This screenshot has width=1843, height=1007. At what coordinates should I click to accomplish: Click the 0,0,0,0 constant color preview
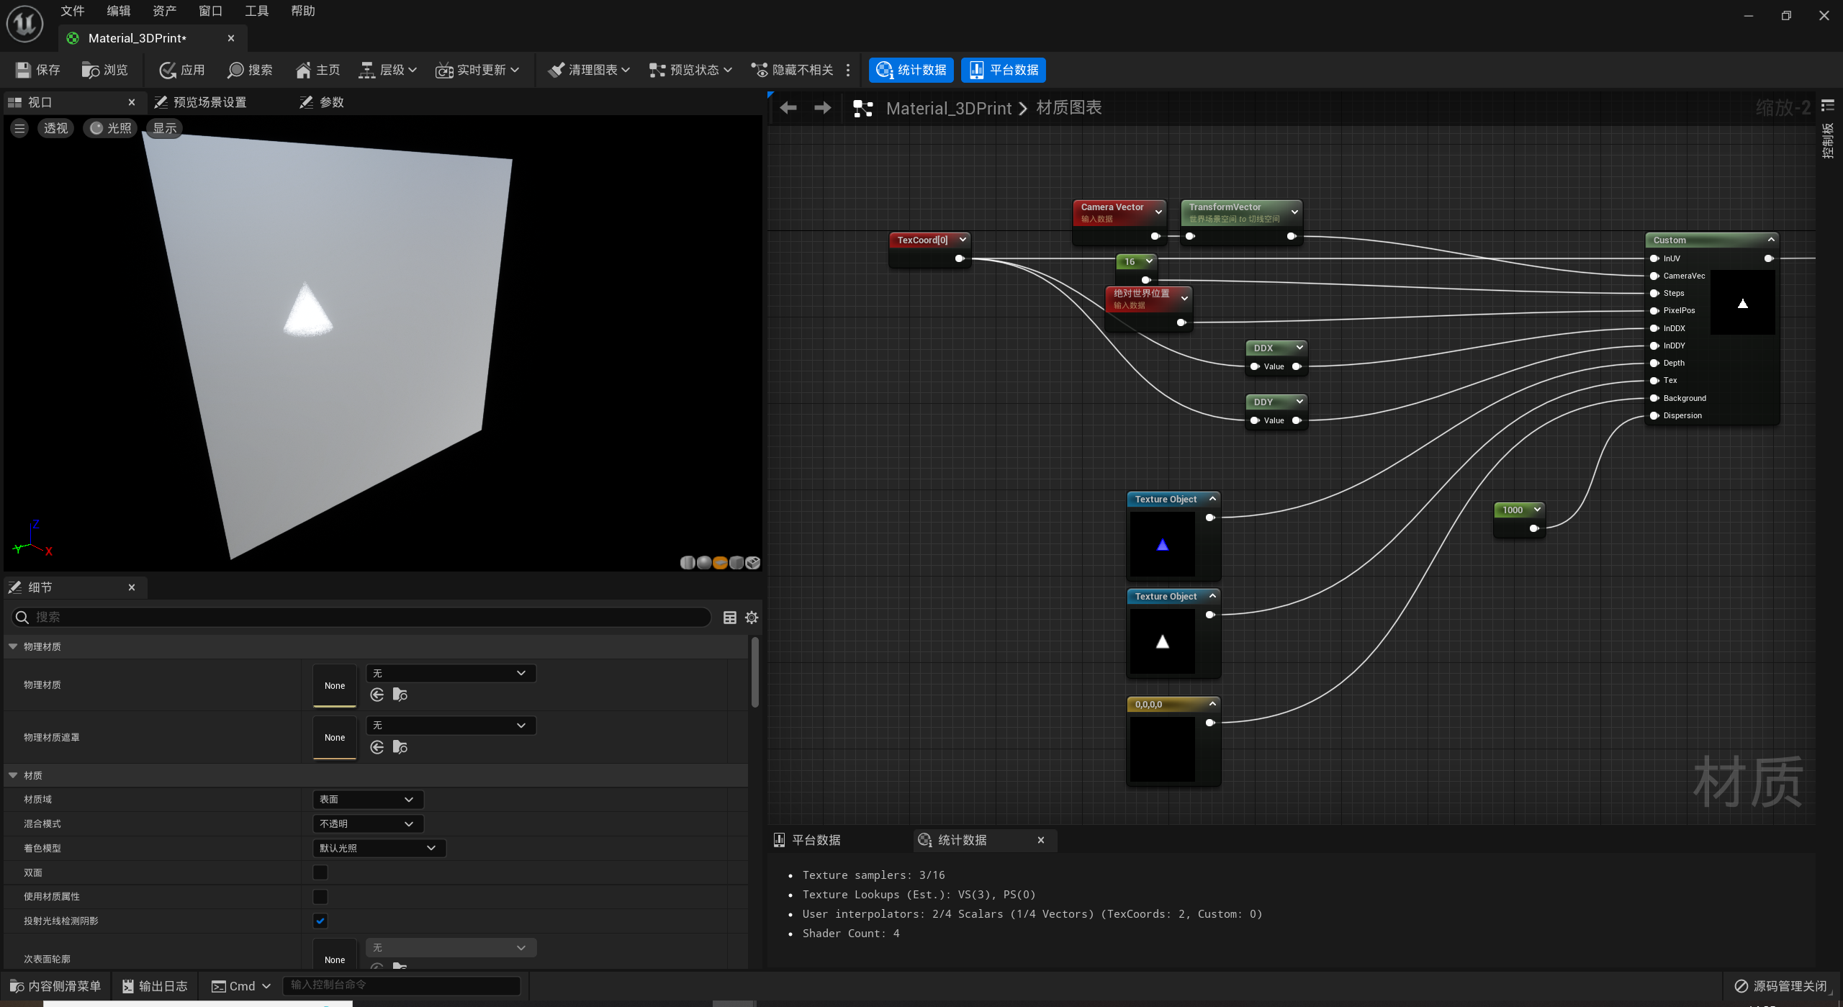pos(1162,749)
